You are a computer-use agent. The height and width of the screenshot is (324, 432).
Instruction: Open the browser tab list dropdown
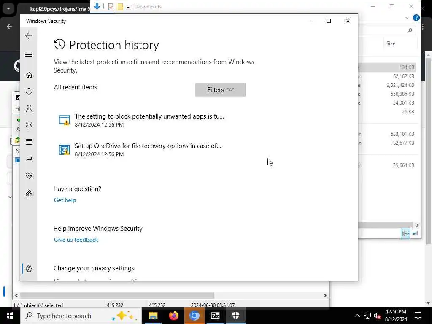coord(8,8)
